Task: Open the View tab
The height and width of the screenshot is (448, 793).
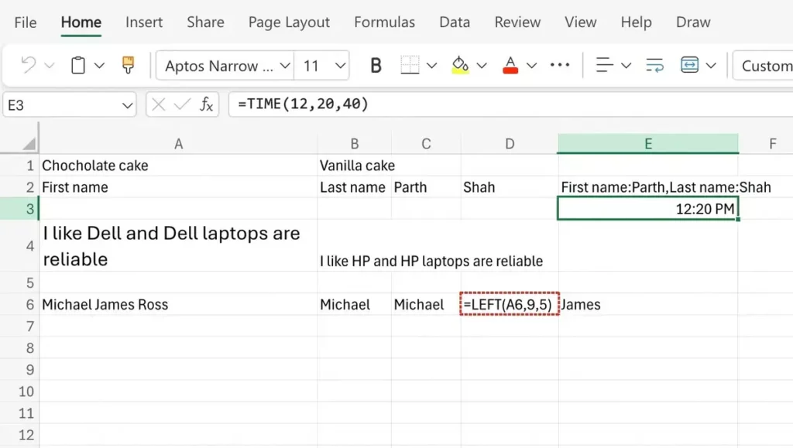Action: click(581, 22)
